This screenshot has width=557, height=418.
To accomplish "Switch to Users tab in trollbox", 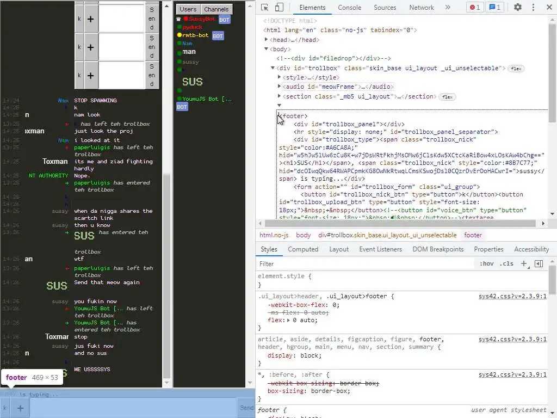I will pyautogui.click(x=188, y=9).
